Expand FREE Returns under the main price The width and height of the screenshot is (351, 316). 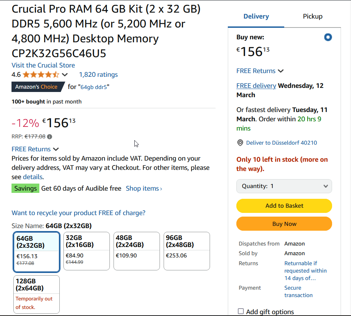[x=35, y=149]
